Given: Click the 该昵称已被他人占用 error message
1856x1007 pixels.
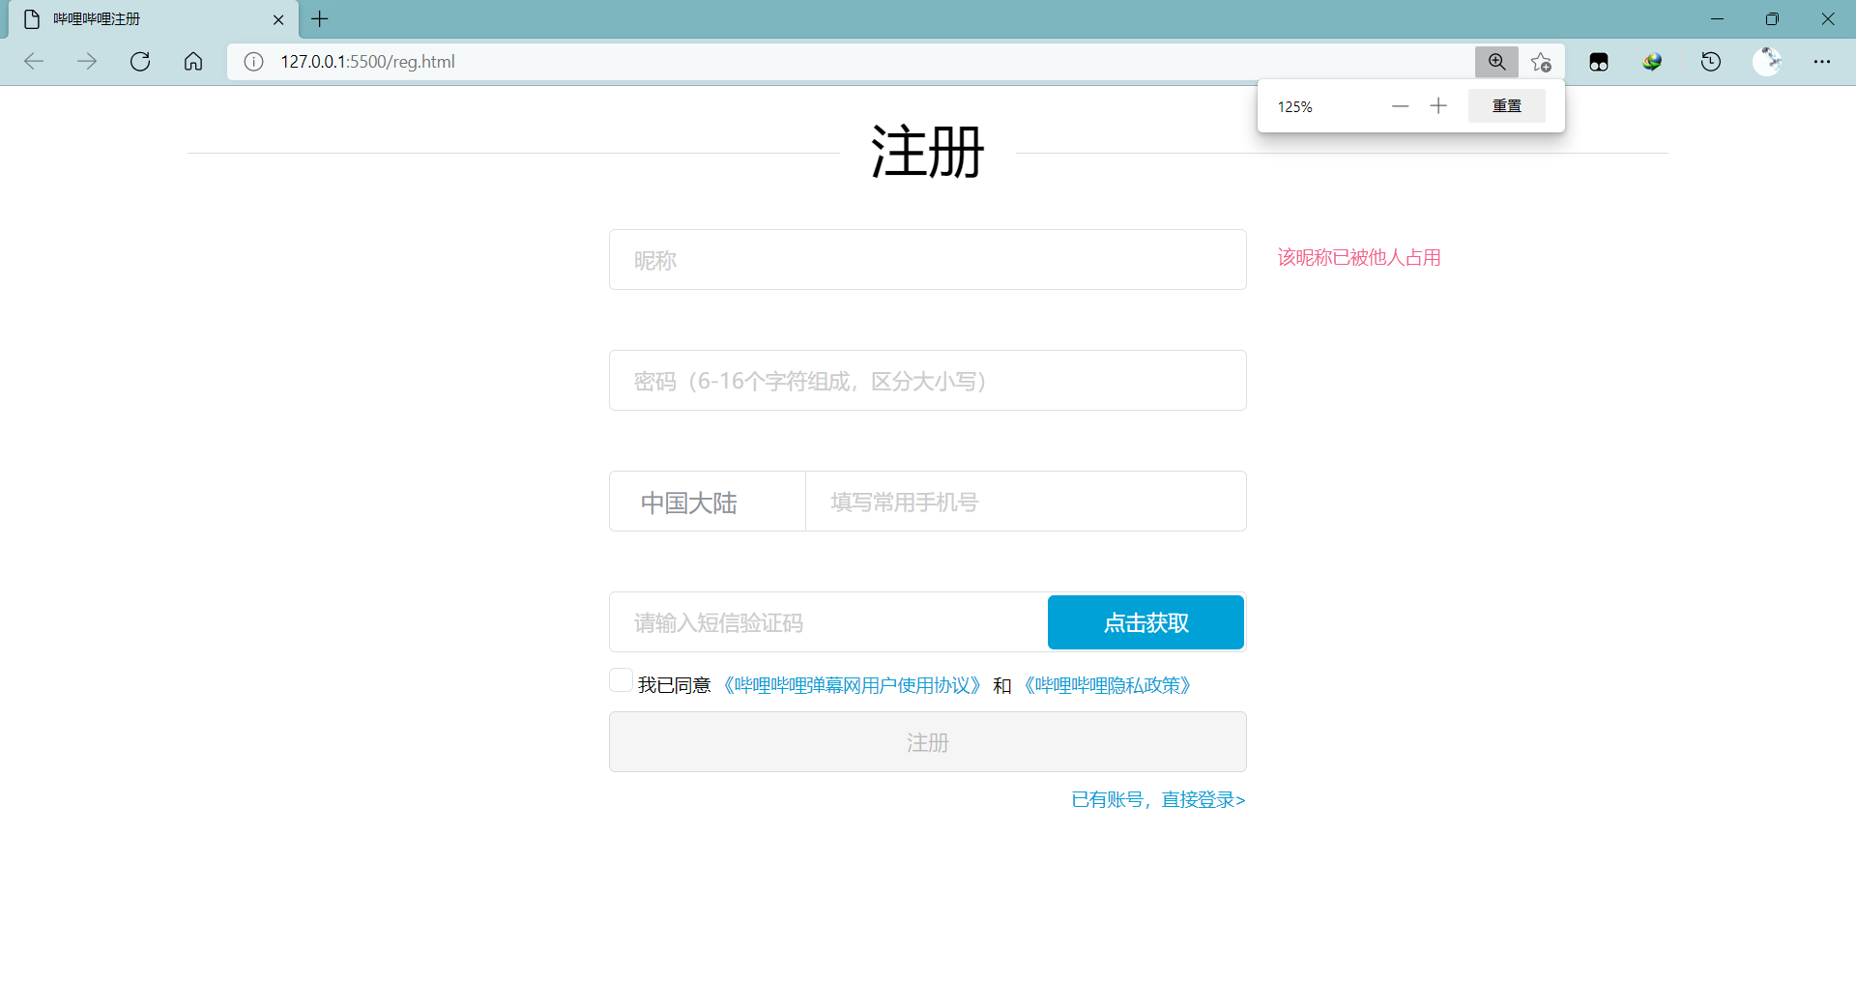Looking at the screenshot, I should coord(1359,257).
